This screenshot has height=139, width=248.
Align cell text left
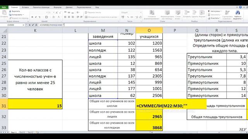coord(65,17)
